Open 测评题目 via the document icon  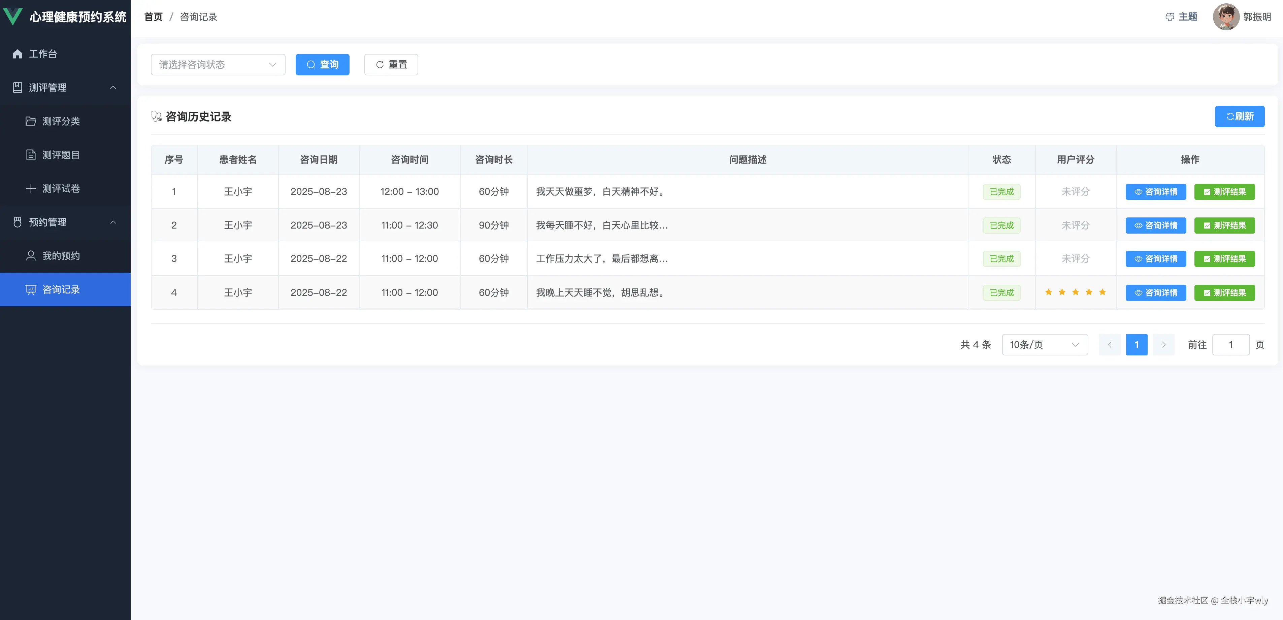click(x=30, y=154)
